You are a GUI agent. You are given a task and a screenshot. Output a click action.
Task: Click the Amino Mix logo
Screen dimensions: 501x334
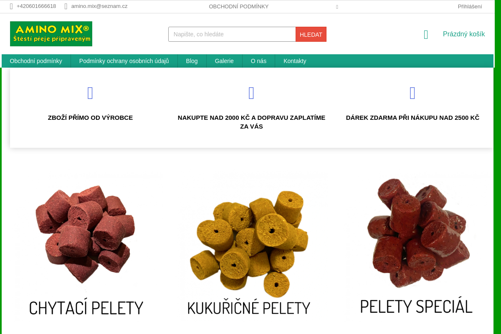click(x=51, y=34)
